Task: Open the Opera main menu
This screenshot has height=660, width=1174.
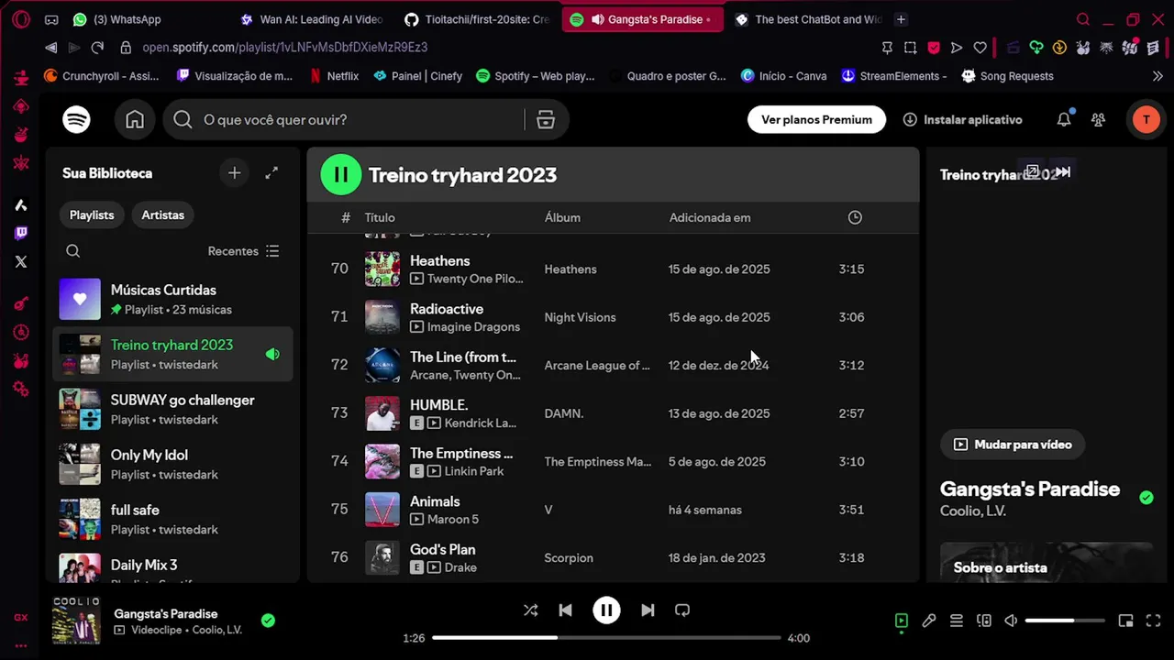Action: [x=20, y=19]
